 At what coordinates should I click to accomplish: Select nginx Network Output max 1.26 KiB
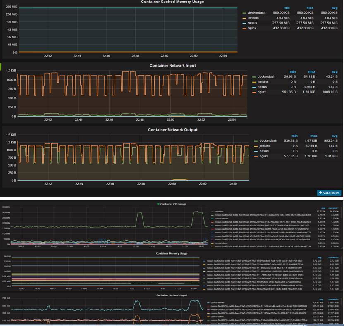click(310, 156)
